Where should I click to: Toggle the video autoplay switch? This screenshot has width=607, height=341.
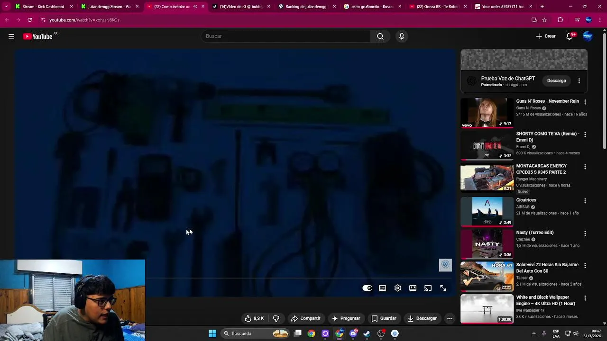[368, 288]
